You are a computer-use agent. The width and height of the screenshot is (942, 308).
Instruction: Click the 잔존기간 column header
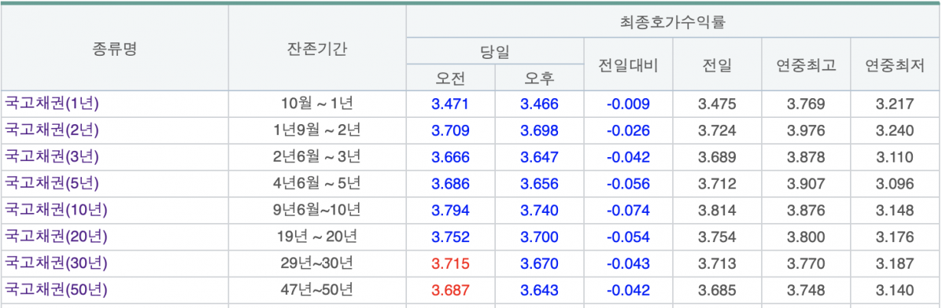[x=317, y=49]
